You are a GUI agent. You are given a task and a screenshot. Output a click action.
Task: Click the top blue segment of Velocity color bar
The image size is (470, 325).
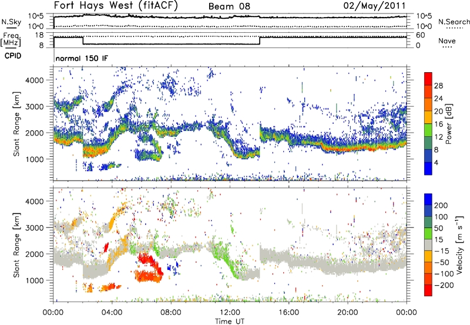(428, 199)
